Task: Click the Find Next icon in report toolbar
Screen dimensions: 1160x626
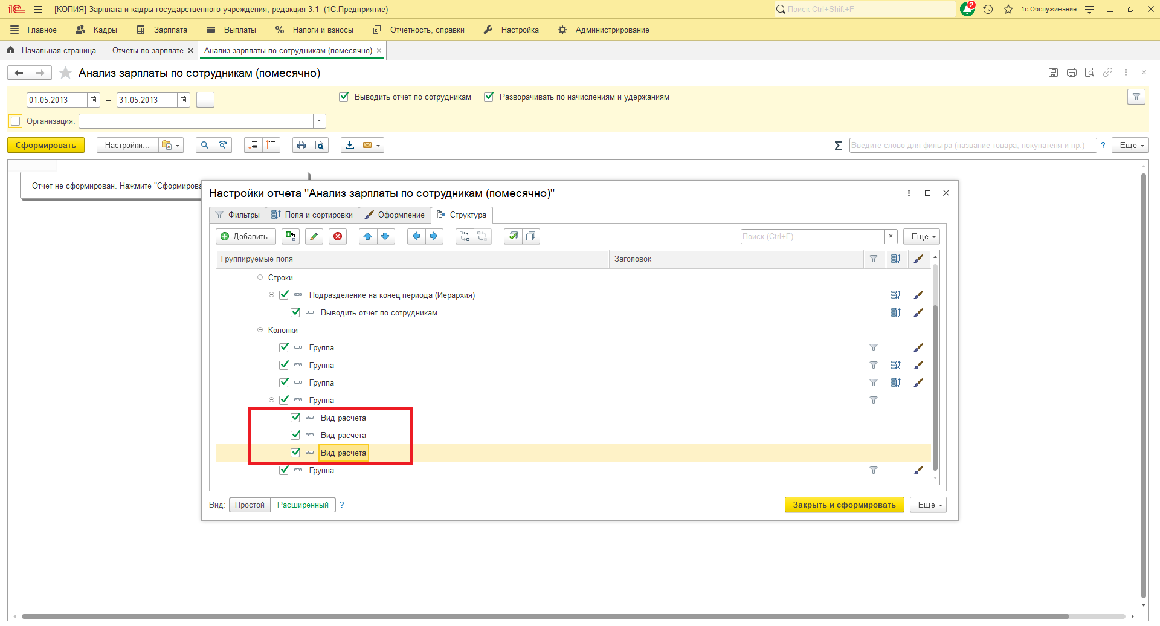Action: pos(223,145)
